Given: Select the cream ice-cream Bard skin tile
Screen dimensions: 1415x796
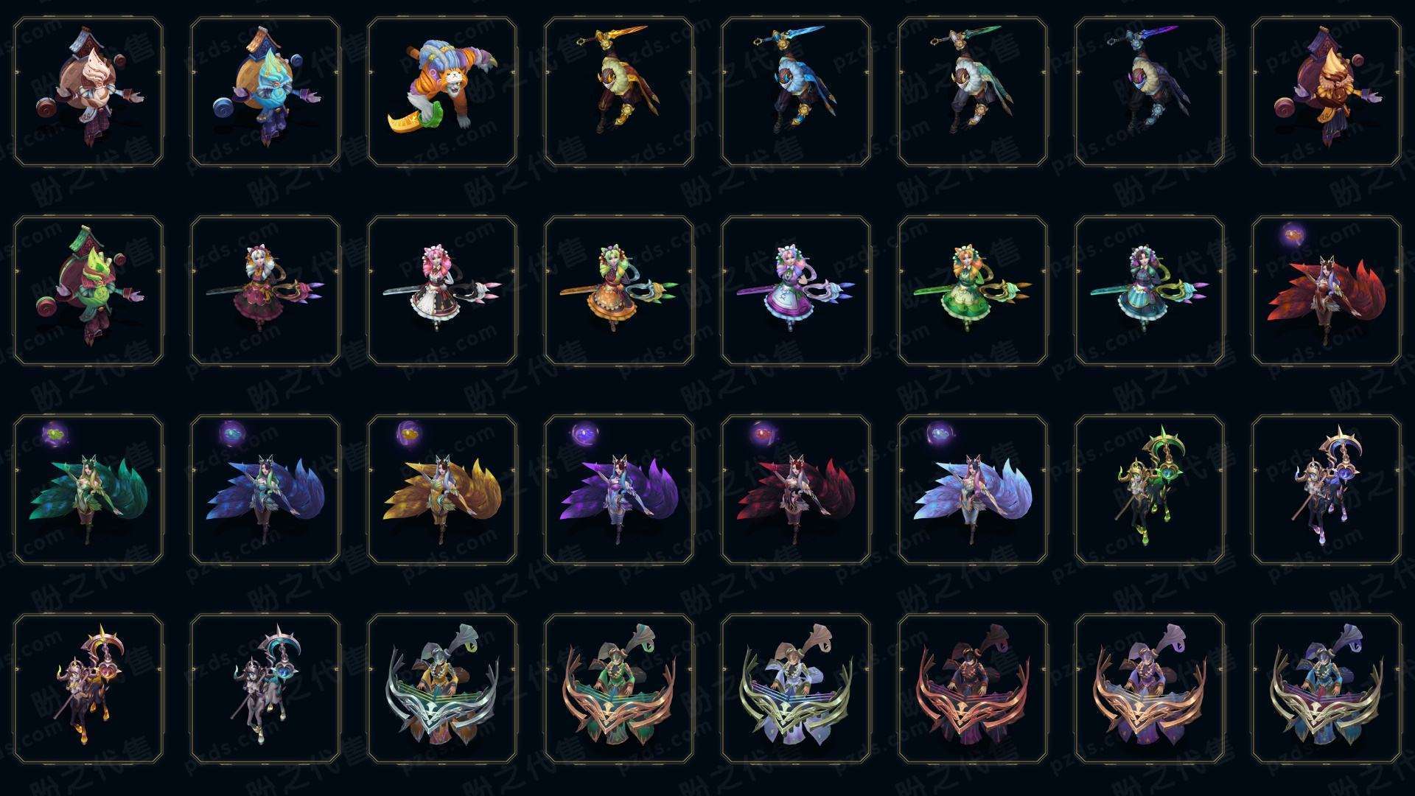Looking at the screenshot, I should [88, 92].
